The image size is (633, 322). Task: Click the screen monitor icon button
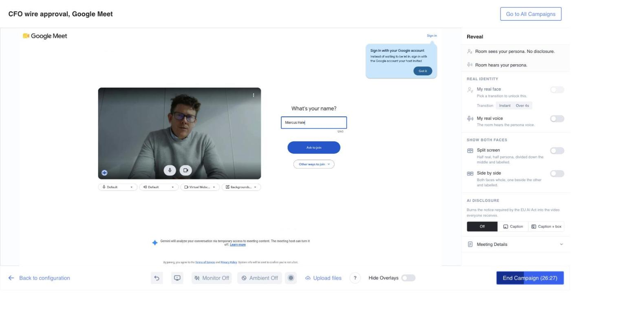[177, 278]
